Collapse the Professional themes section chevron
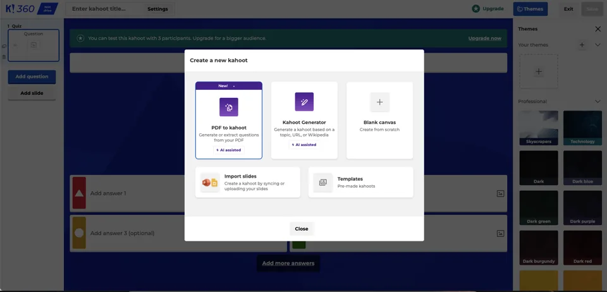 coord(598,101)
